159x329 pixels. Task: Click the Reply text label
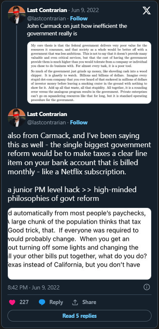56,302
